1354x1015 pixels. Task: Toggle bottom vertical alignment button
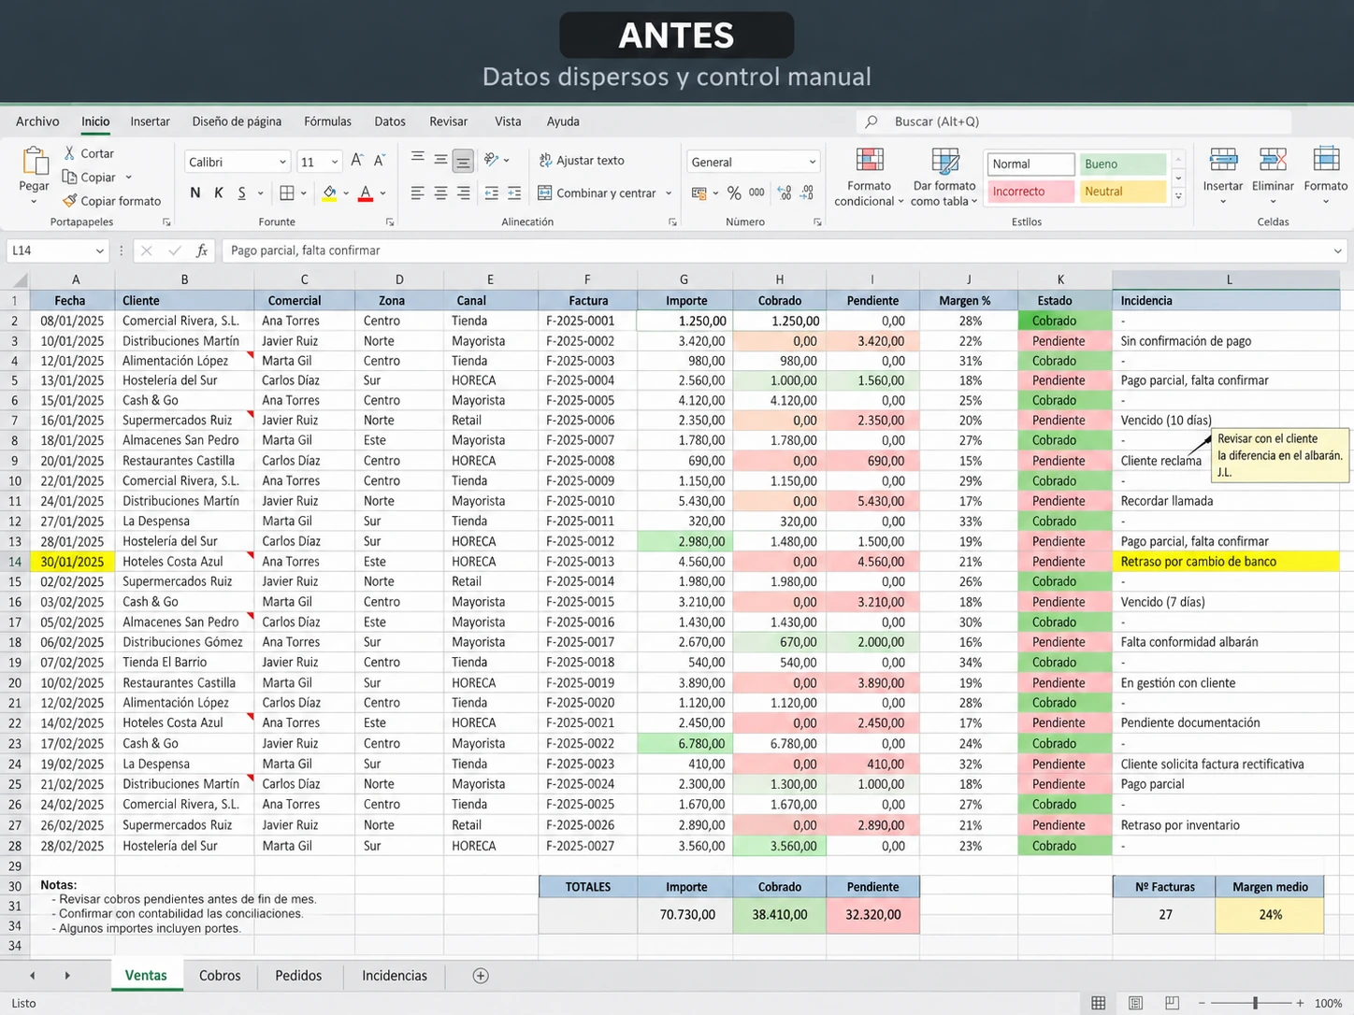point(463,161)
